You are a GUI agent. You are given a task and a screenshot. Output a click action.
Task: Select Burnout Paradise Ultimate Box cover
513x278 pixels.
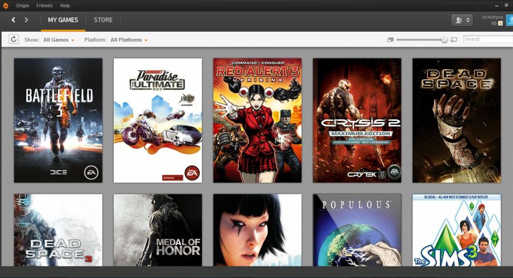click(x=158, y=120)
